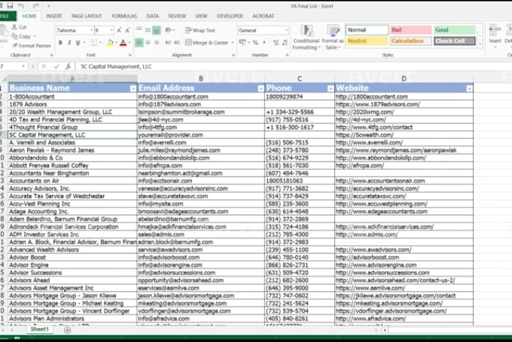The width and height of the screenshot is (512, 342).
Task: Open Phone column filter dropdown
Action: (x=331, y=89)
